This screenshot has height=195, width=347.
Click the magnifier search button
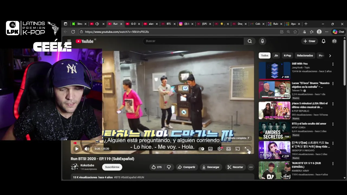click(x=250, y=41)
